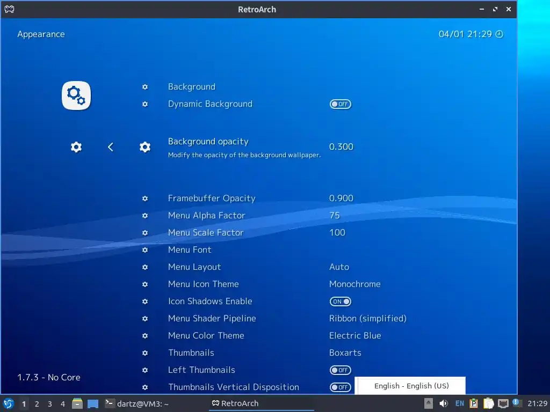Image resolution: width=550 pixels, height=412 pixels.
Task: Adjust Background opacity value 0.300
Action: coord(341,147)
